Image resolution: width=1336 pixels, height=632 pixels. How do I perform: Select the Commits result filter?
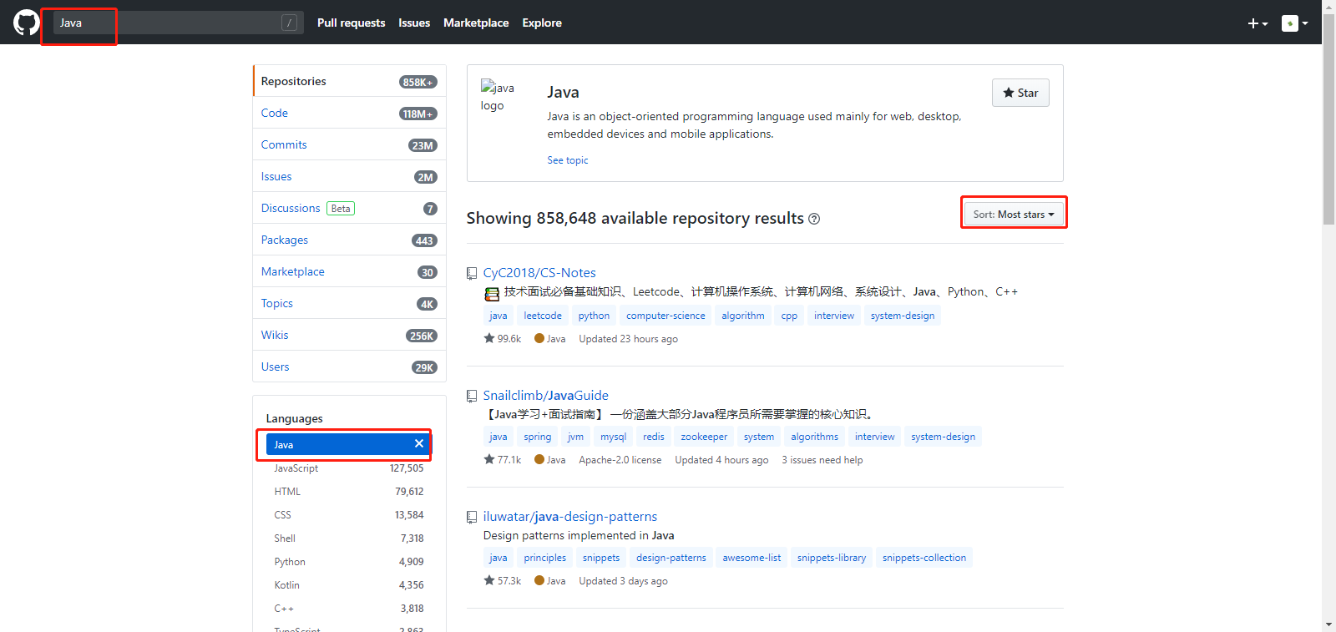pyautogui.click(x=349, y=144)
